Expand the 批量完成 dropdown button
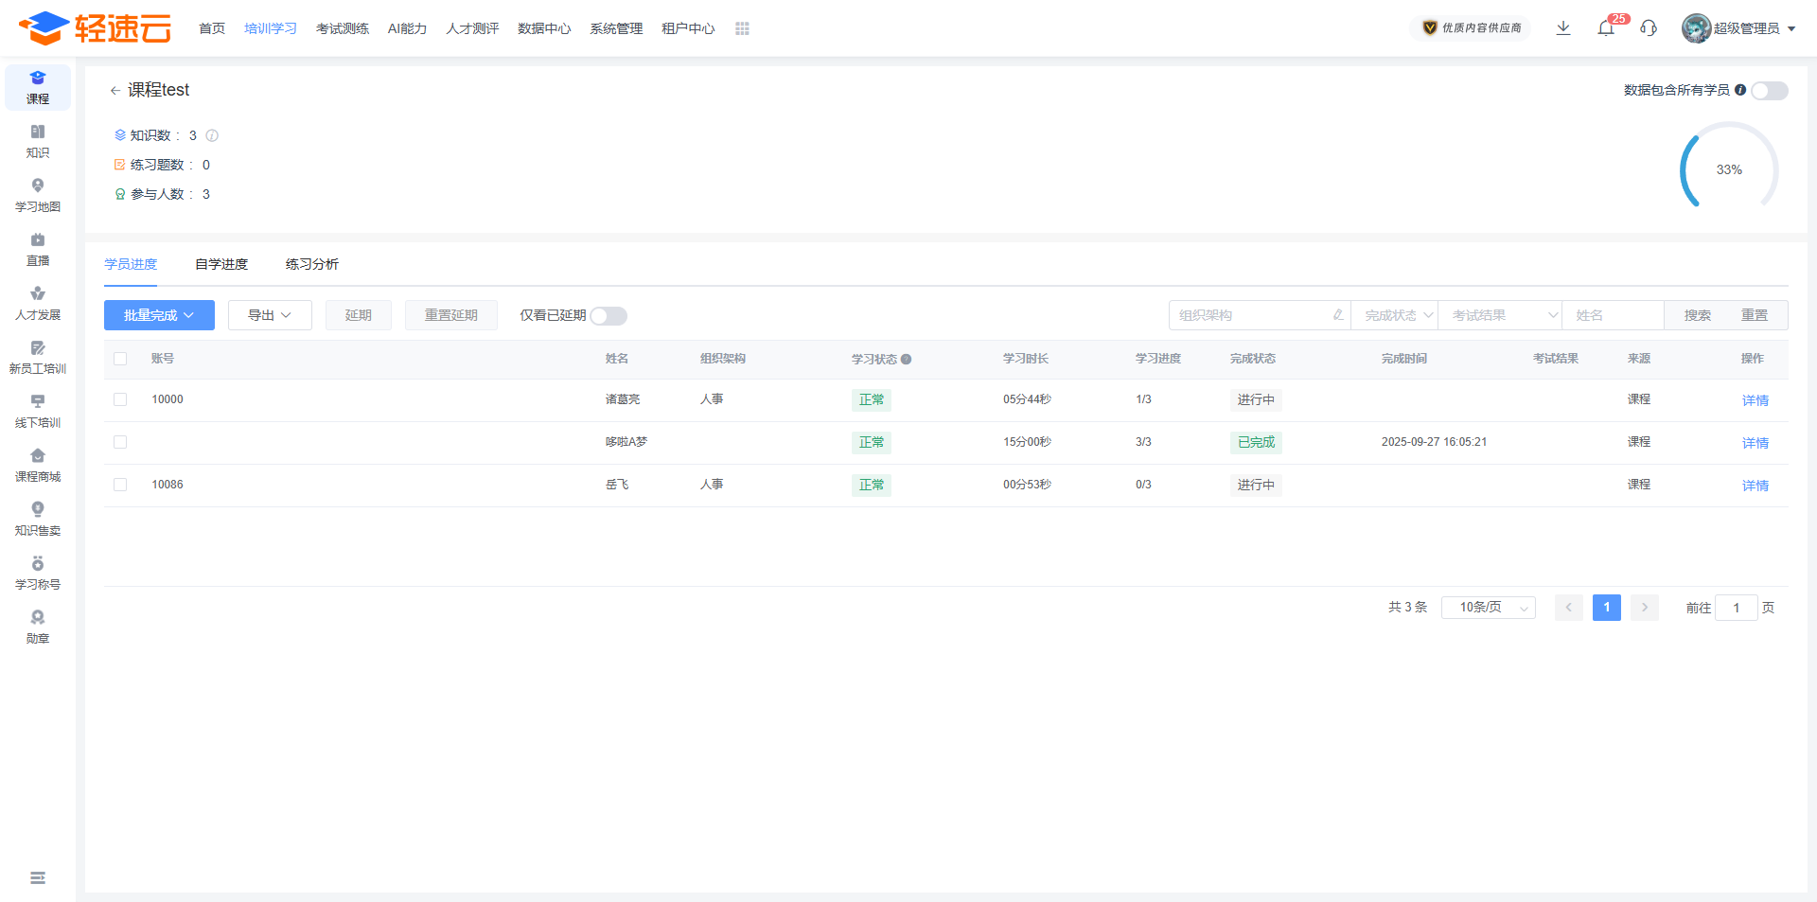The height and width of the screenshot is (902, 1817). 159,315
